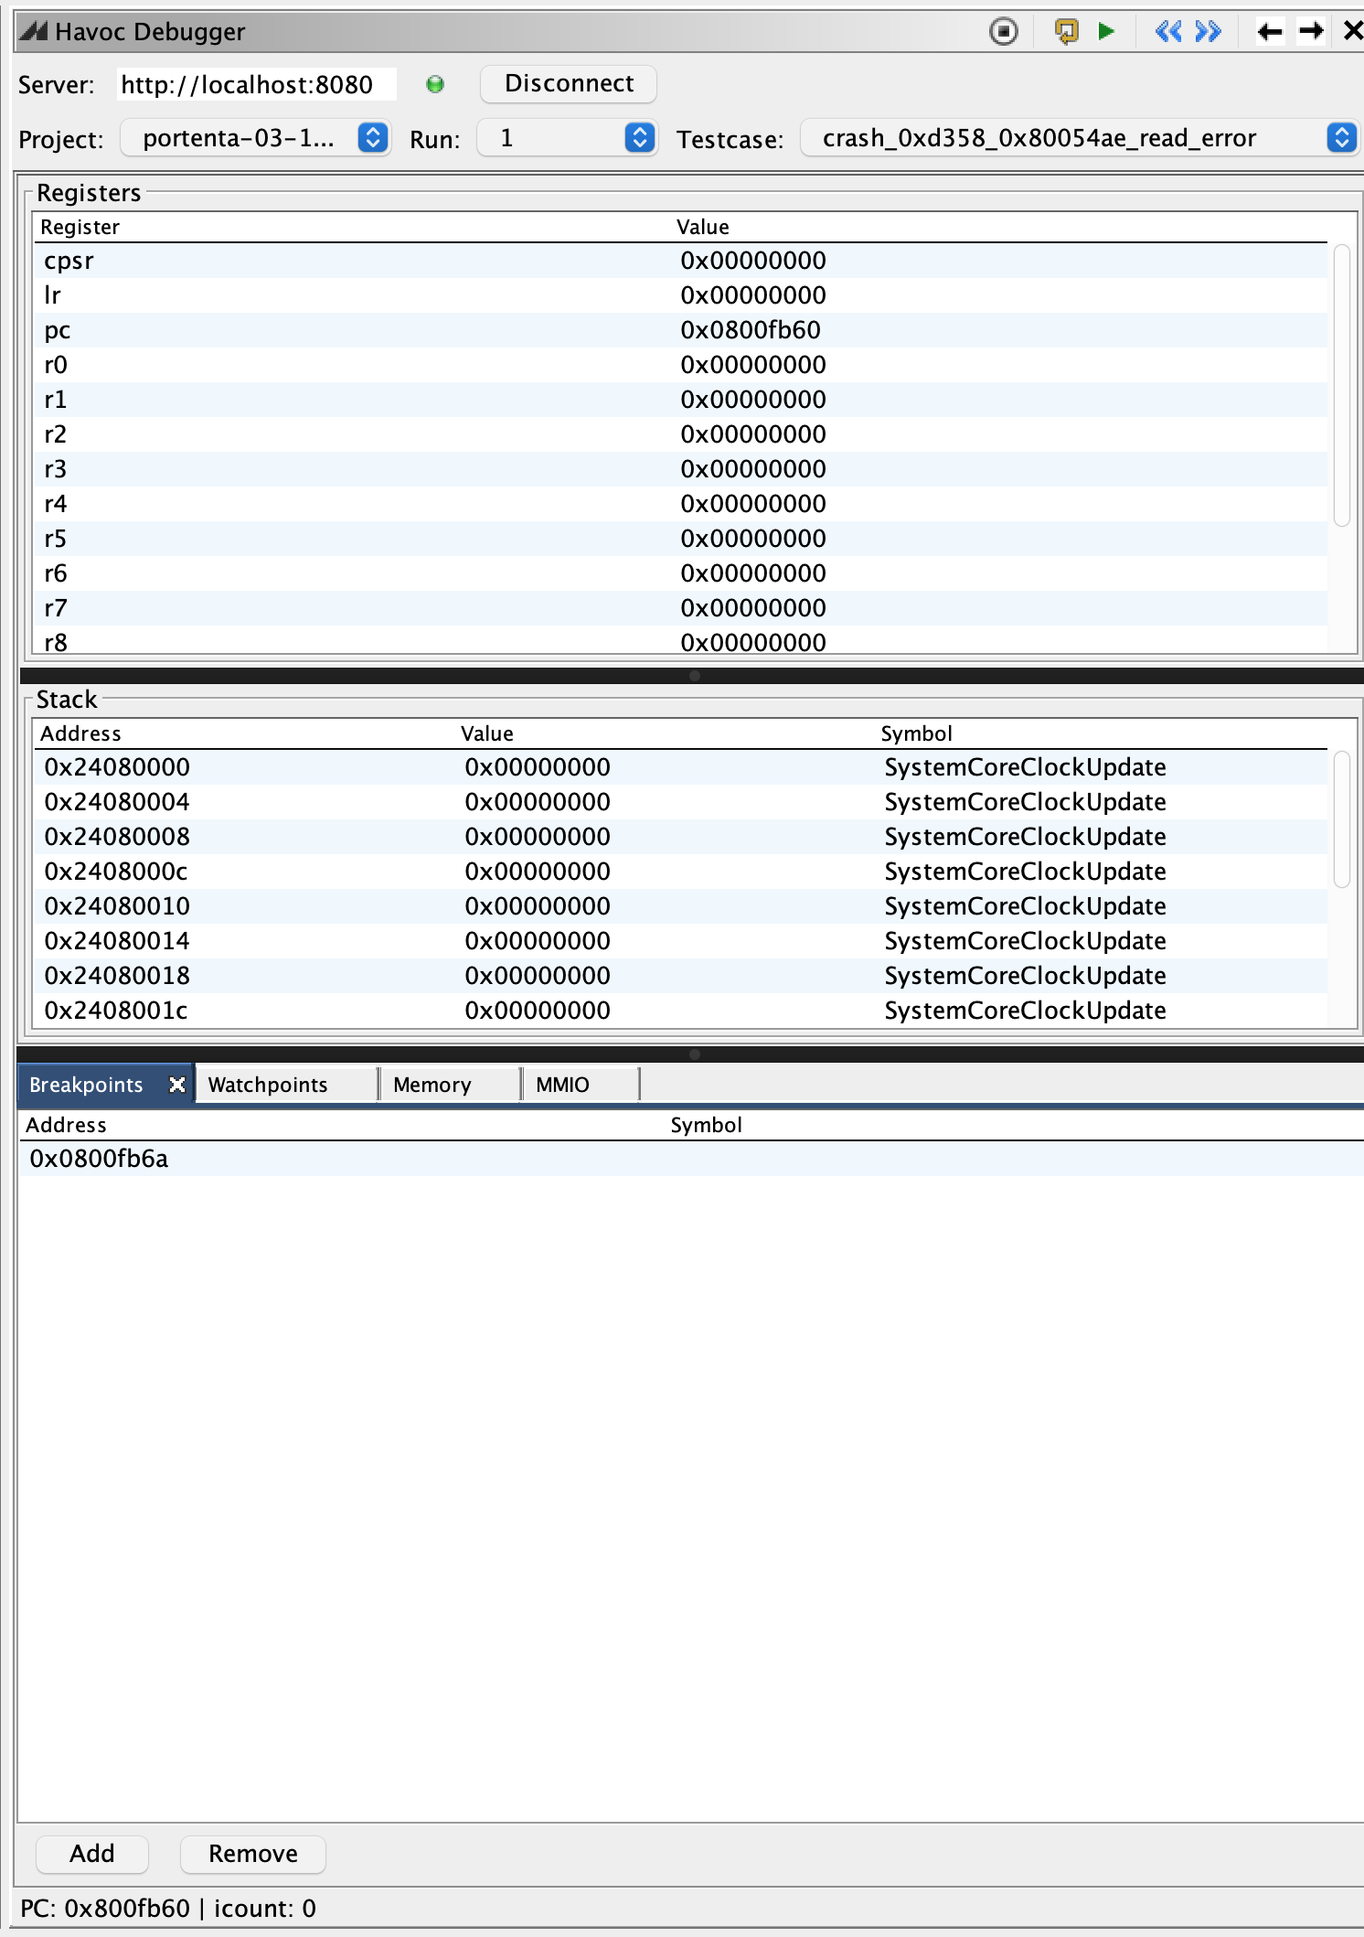Select stack address 0x2408000c row
The height and width of the screenshot is (1937, 1364).
[681, 872]
